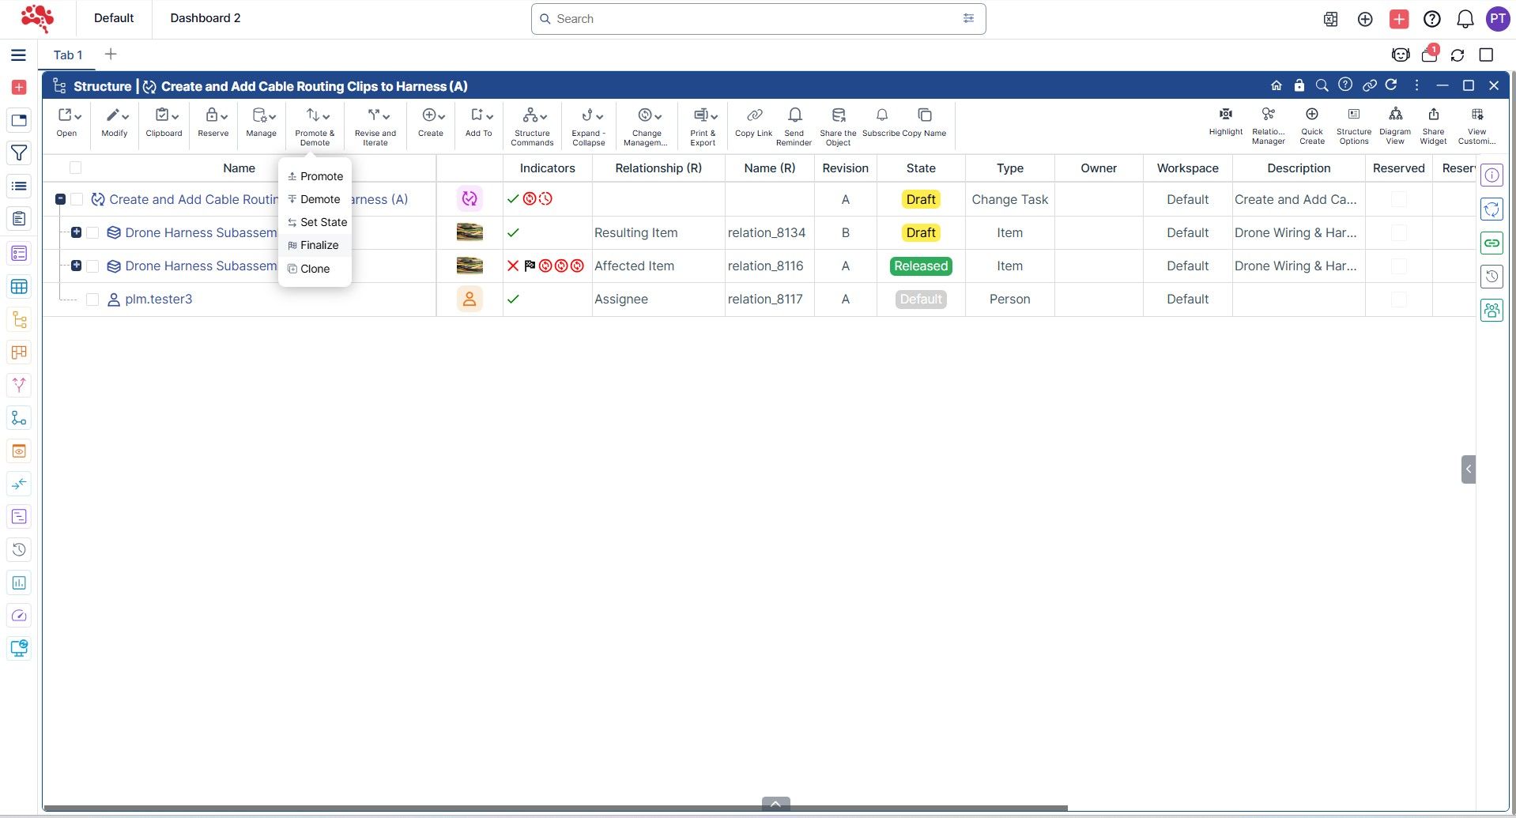
Task: Click the Copy Name toolbar icon
Action: coord(924,116)
